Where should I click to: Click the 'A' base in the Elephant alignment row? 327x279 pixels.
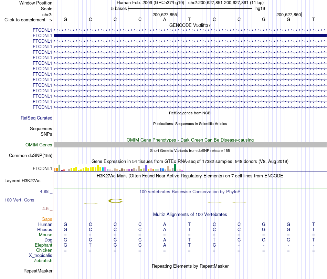[165, 245]
